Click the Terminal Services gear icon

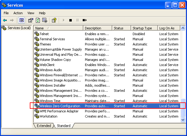click(37, 39)
